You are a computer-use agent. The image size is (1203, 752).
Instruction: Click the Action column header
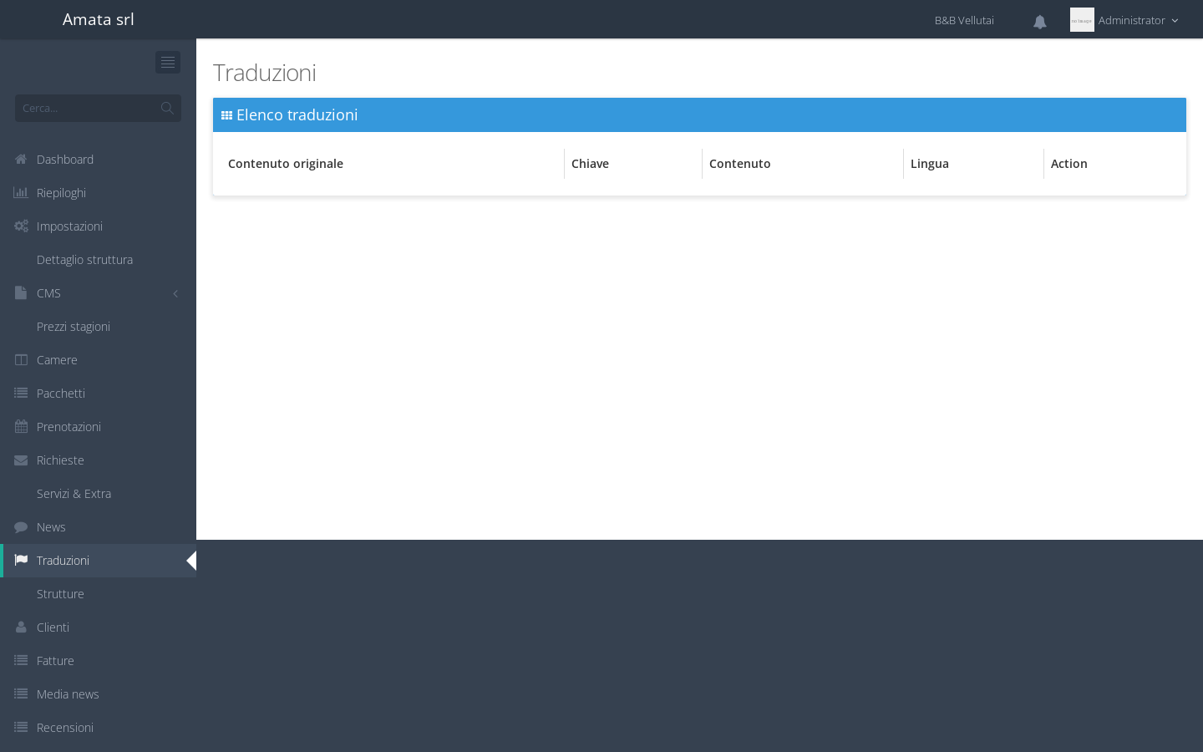click(x=1111, y=164)
